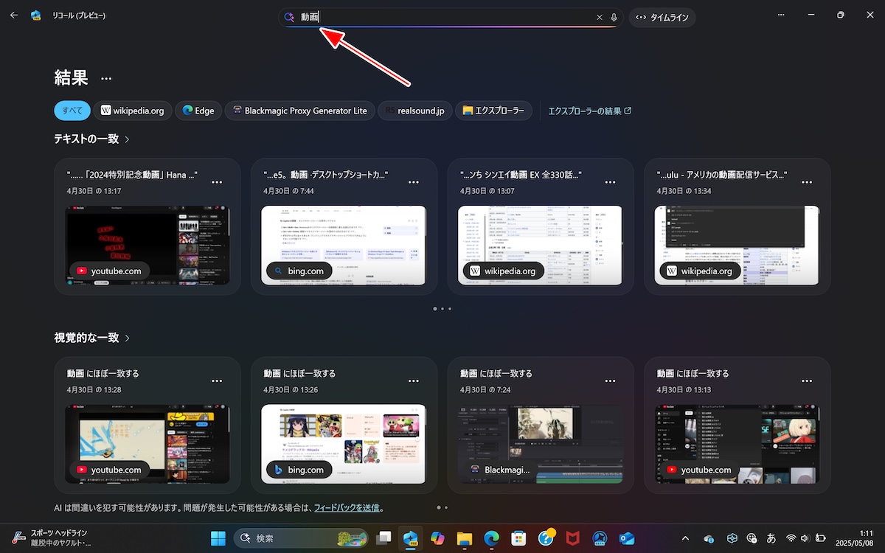Open the Blackmagic visual match thumbnail
The width and height of the screenshot is (885, 553).
tap(540, 444)
